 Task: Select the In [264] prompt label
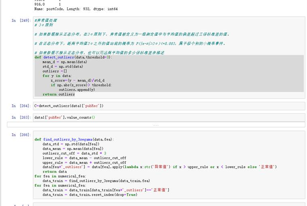tap(21, 106)
